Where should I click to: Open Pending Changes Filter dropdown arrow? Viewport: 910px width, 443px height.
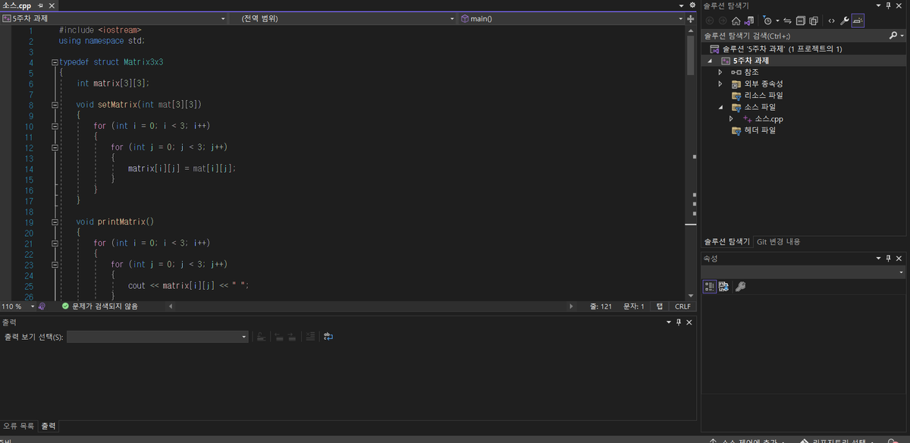(777, 20)
